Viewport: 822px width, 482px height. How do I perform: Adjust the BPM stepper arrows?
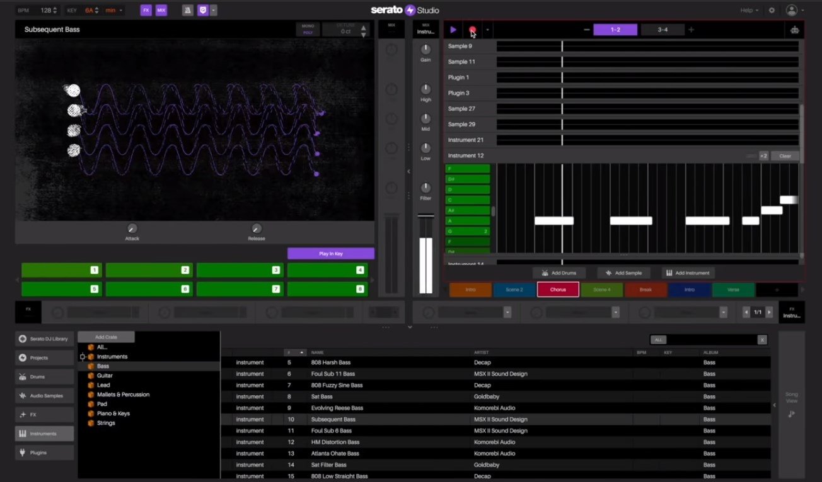click(x=55, y=11)
